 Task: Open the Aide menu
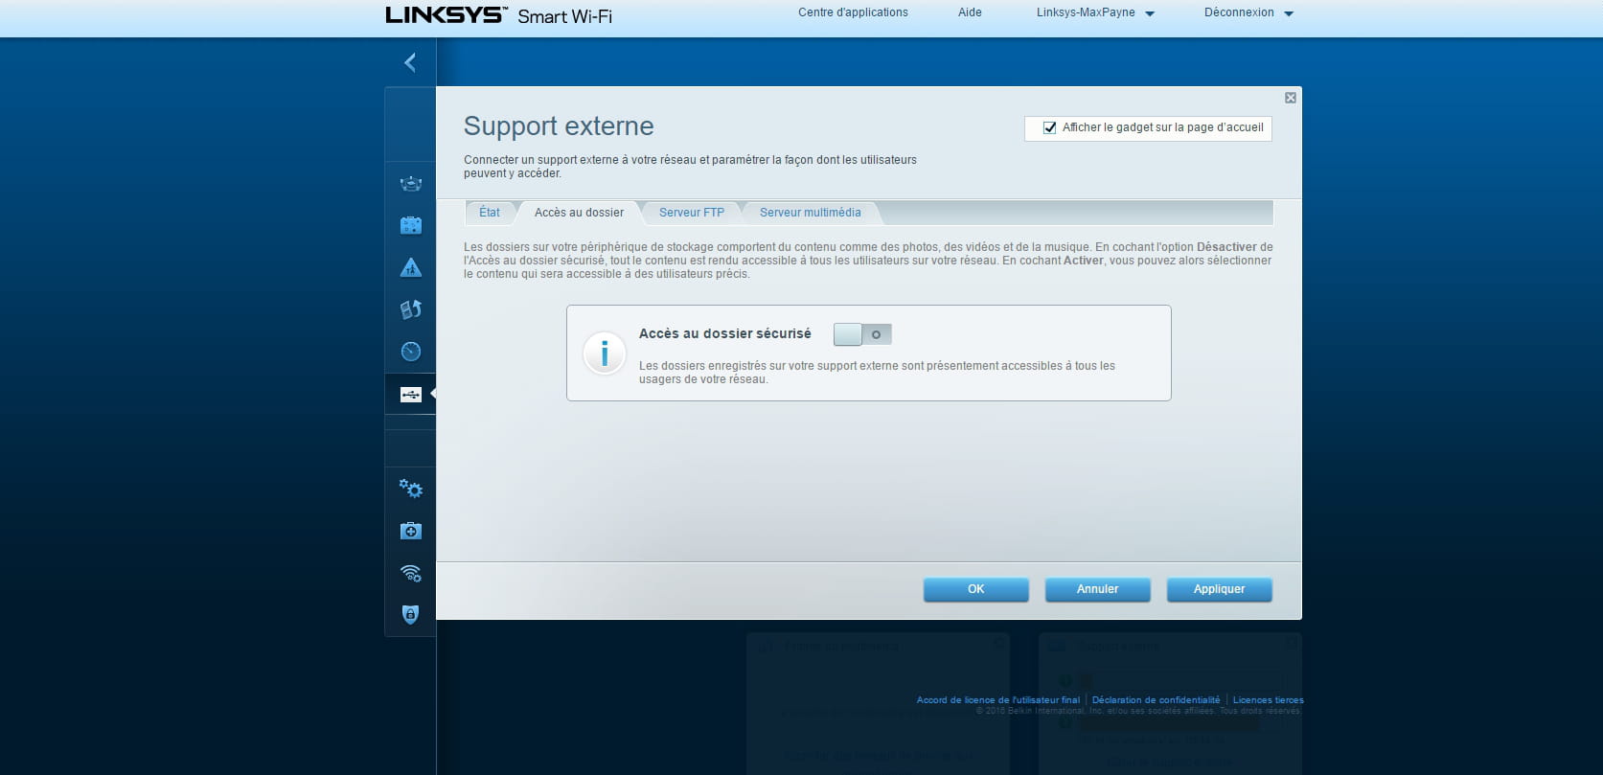coord(970,12)
